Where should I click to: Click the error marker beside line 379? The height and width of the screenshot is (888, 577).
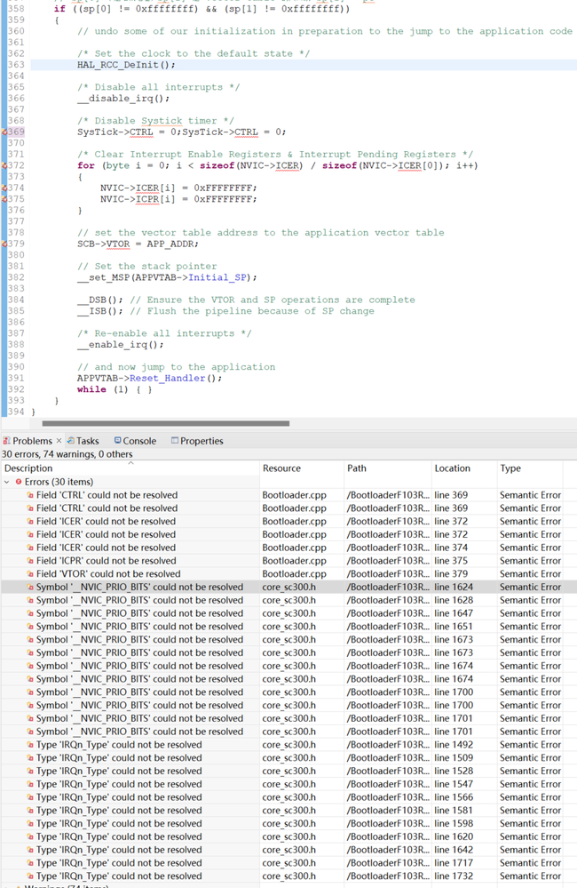click(x=4, y=244)
